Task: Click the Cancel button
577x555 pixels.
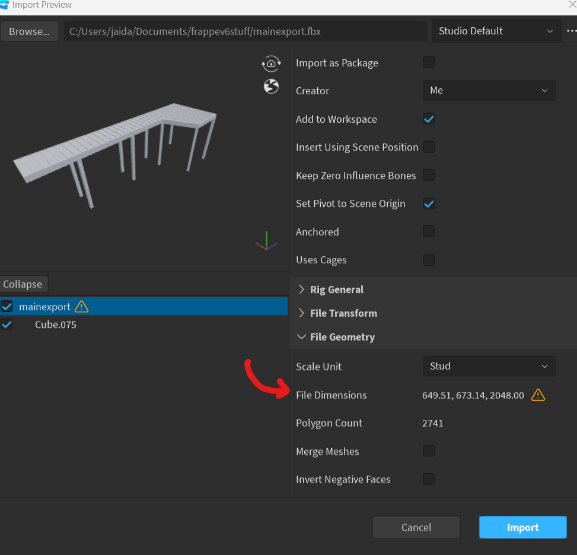Action: point(416,527)
